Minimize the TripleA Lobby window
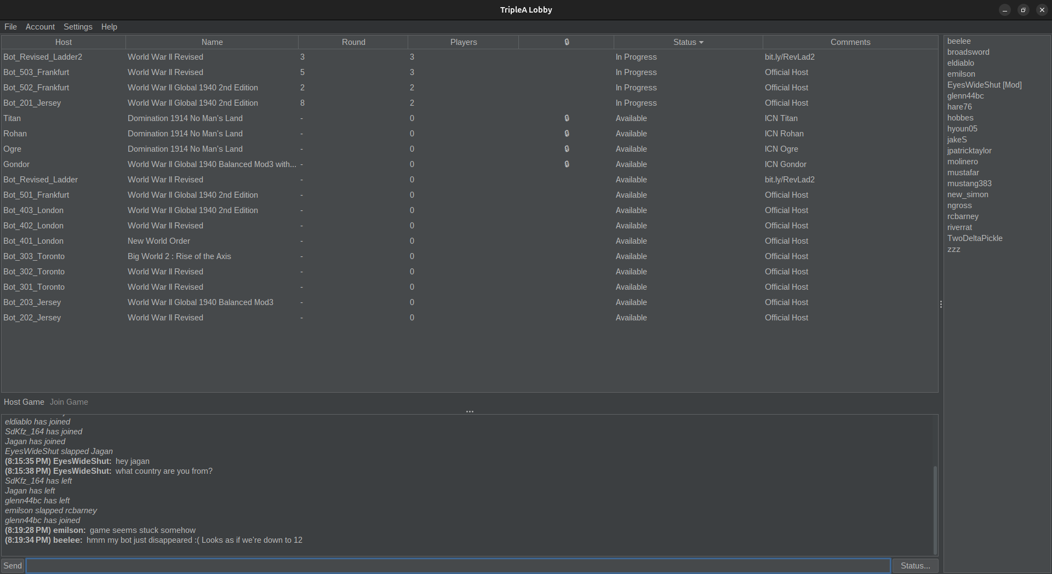The image size is (1052, 574). tap(1004, 10)
